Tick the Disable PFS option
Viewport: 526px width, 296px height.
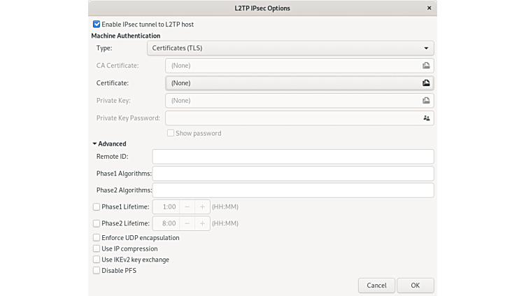97,270
